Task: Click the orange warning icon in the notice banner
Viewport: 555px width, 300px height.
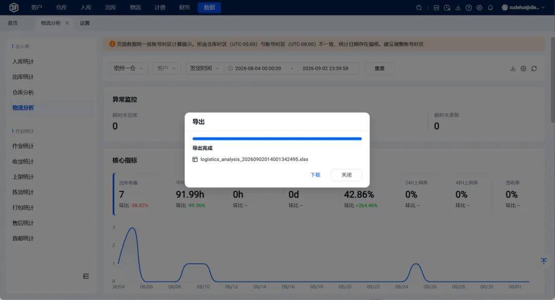Action: click(112, 44)
